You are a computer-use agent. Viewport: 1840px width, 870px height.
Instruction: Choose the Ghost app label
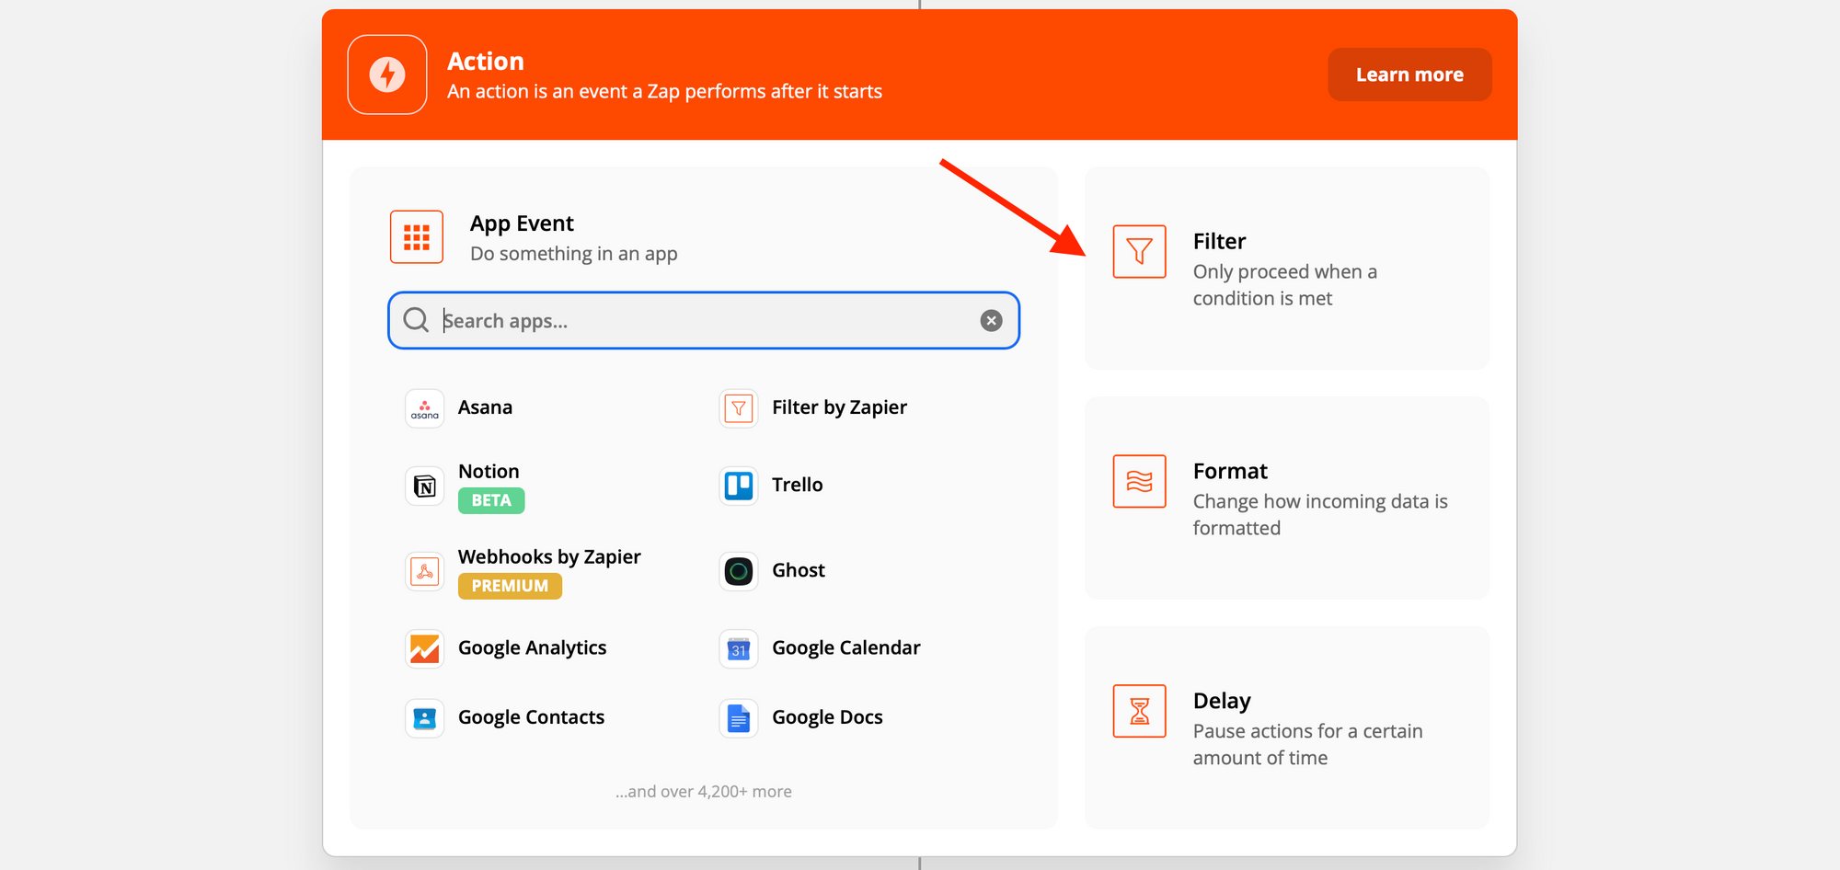[x=799, y=570]
